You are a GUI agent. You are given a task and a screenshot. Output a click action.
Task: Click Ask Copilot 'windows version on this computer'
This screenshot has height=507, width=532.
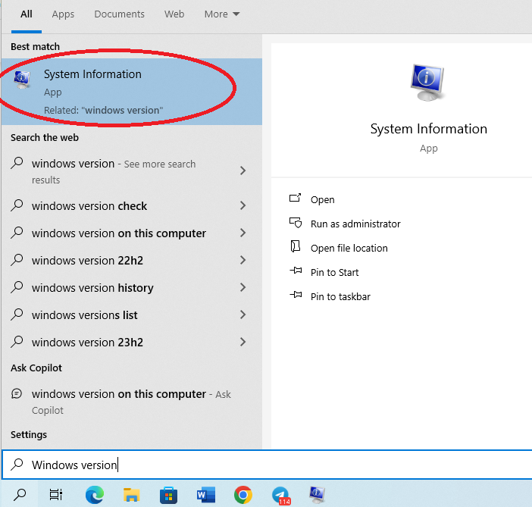click(132, 402)
